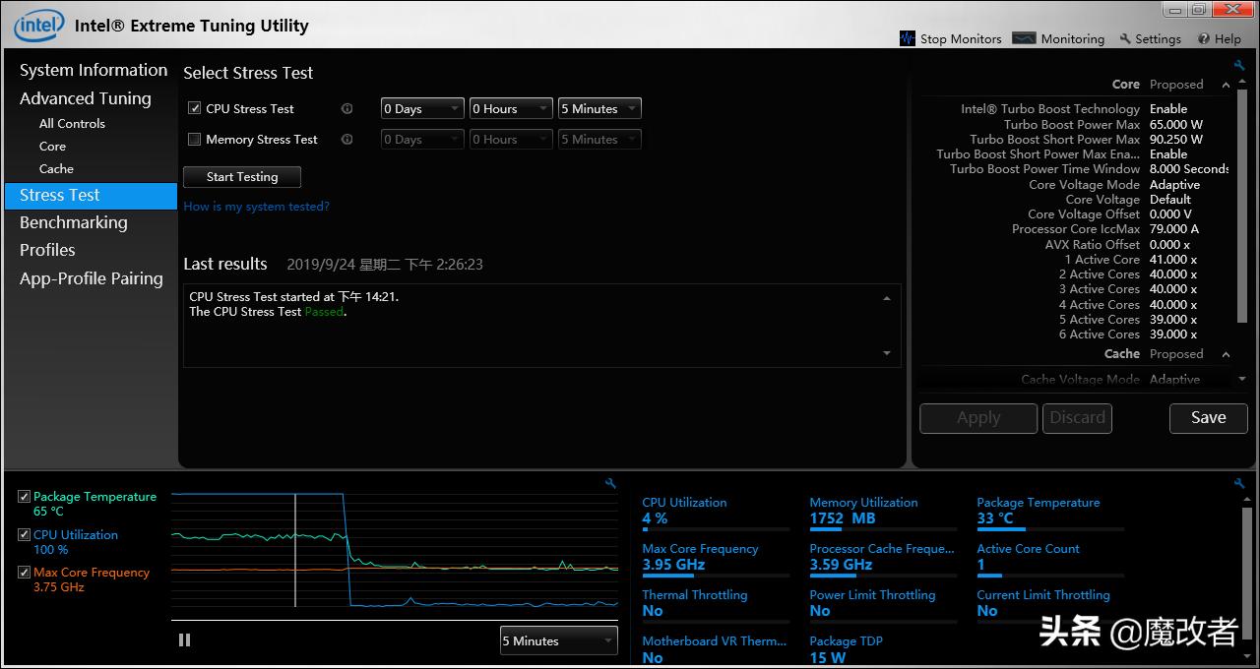Click the tuning panel's vertical scrollbar
This screenshot has height=669, width=1260.
click(x=1241, y=197)
